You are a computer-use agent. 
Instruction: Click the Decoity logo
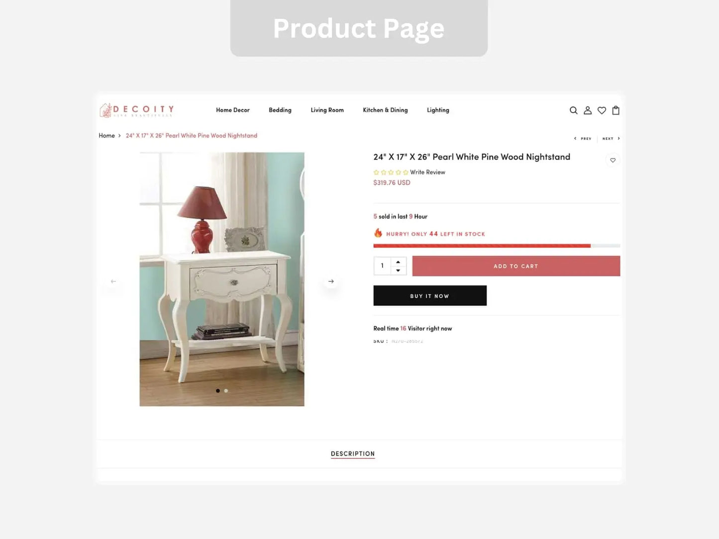pos(137,110)
